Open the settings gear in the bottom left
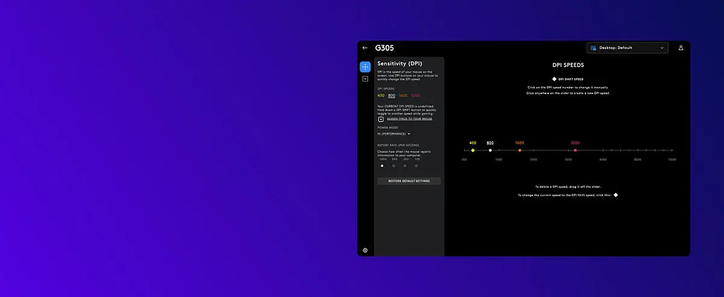Image resolution: width=724 pixels, height=297 pixels. coord(365,250)
